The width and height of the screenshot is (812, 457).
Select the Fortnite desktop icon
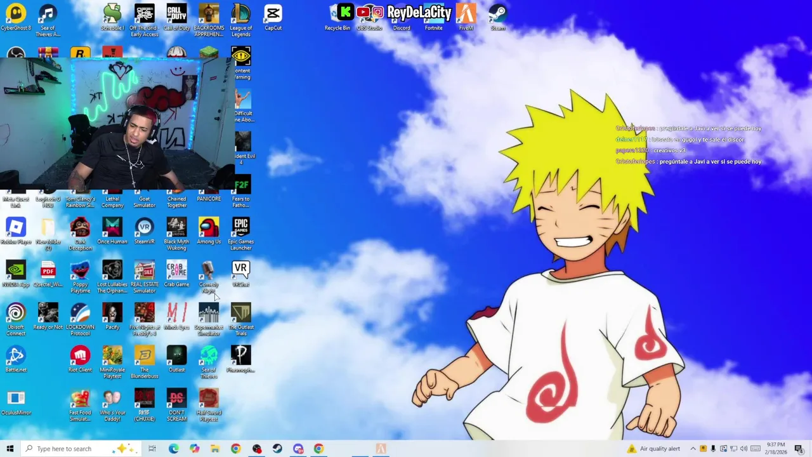click(x=434, y=18)
